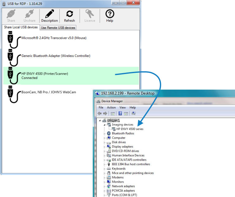Click HP ENVY 4500 series device icon
The height and width of the screenshot is (197, 235).
[x=113, y=129]
